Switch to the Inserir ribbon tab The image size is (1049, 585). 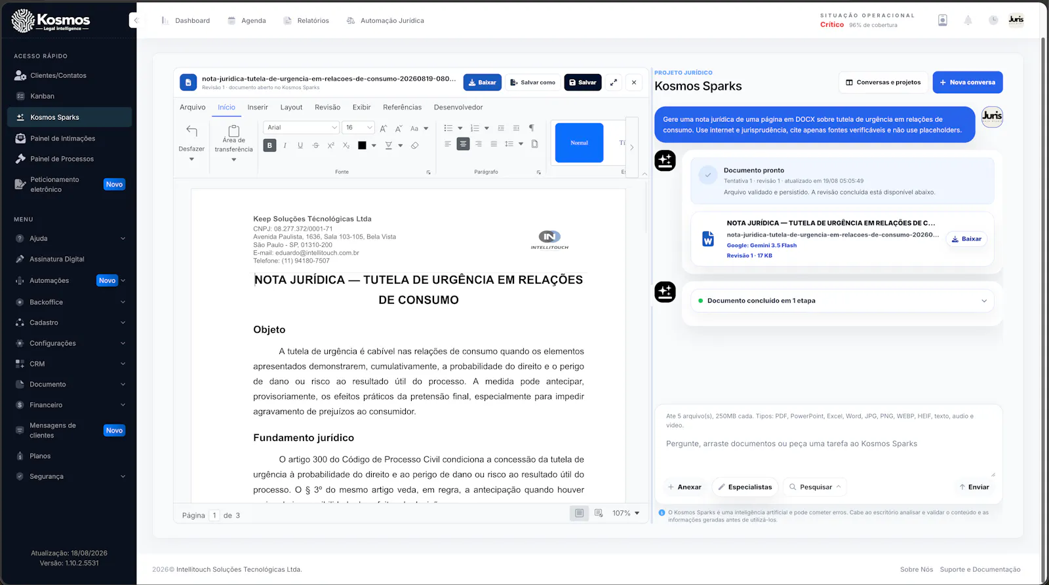click(x=258, y=107)
